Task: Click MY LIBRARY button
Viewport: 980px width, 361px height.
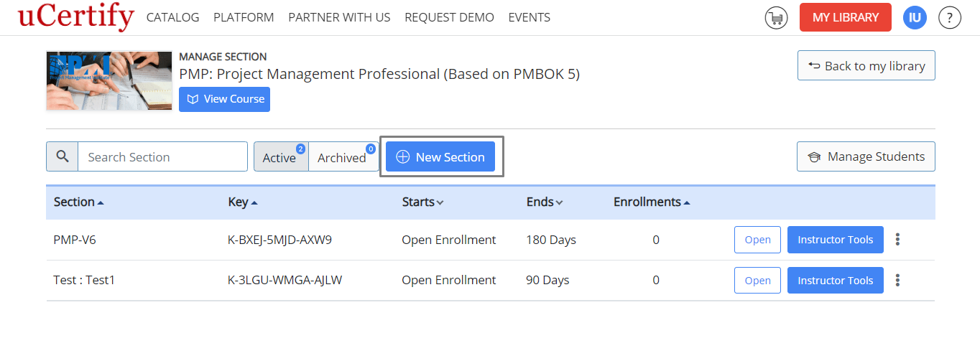Action: pos(846,17)
